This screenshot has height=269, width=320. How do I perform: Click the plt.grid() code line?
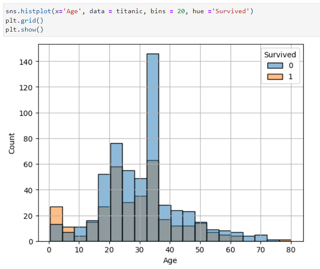click(x=24, y=20)
